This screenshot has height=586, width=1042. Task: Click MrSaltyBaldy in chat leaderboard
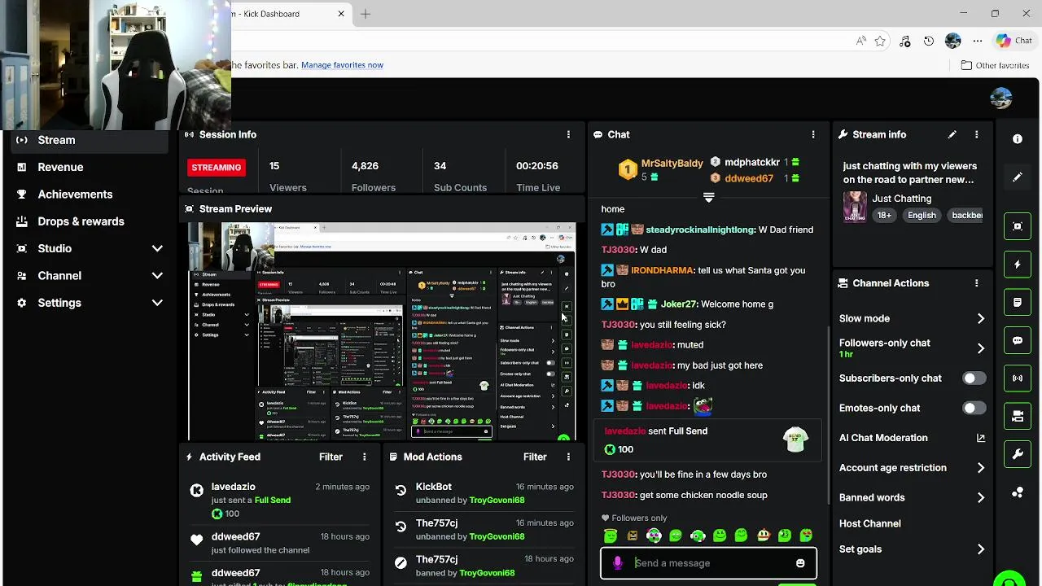click(x=672, y=163)
